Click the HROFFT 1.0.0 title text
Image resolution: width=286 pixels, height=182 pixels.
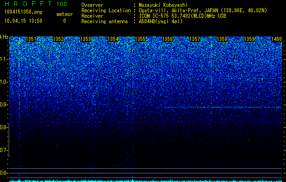(36, 4)
